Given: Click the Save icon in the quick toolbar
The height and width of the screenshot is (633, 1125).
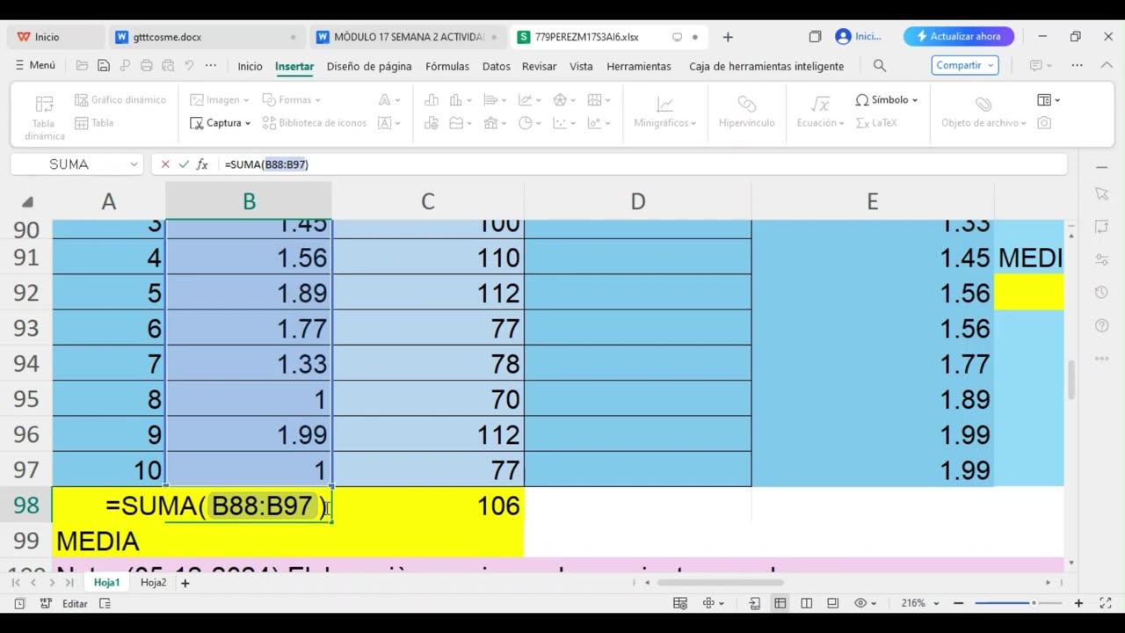Looking at the screenshot, I should click(104, 66).
